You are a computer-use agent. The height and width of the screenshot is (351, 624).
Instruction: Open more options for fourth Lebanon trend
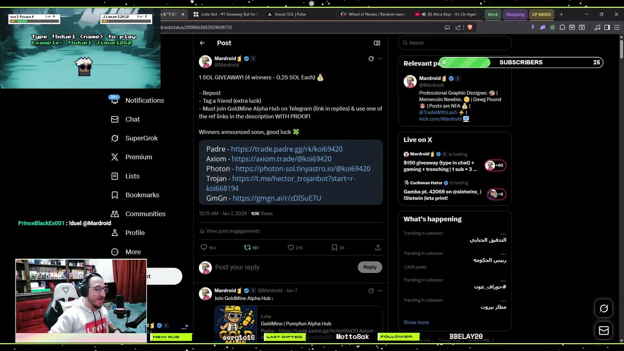click(503, 300)
